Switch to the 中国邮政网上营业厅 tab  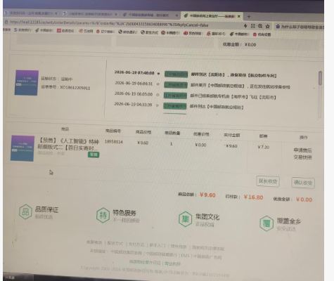pyautogui.click(x=212, y=16)
